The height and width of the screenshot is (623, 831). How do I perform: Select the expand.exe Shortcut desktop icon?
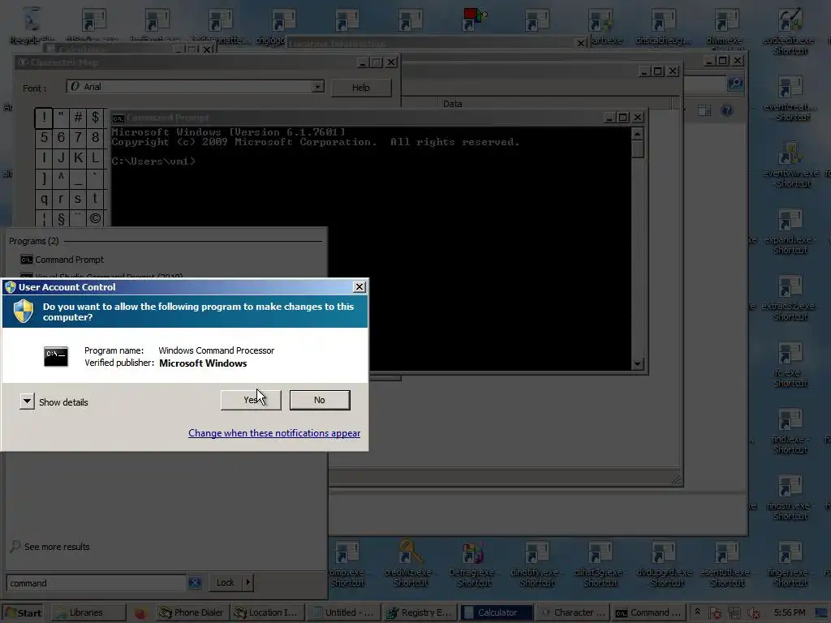point(790,231)
